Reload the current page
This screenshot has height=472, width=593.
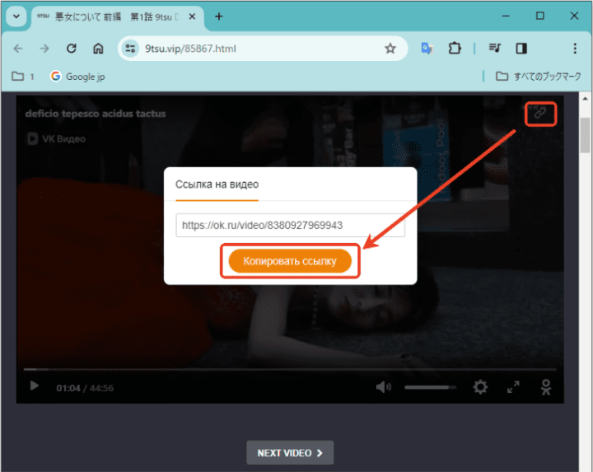click(x=72, y=49)
